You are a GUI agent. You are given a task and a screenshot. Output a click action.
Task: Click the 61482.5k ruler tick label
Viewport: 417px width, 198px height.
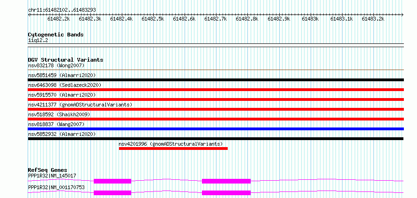[x=153, y=19]
